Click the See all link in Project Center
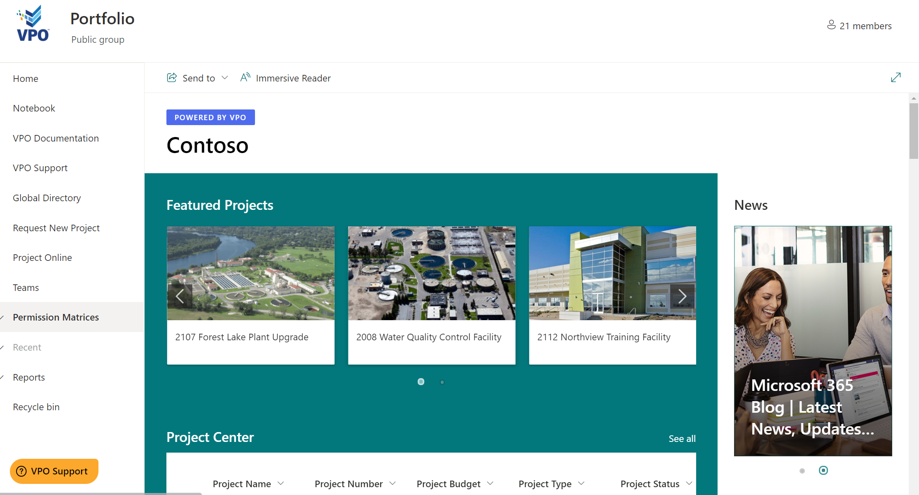 [x=682, y=438]
